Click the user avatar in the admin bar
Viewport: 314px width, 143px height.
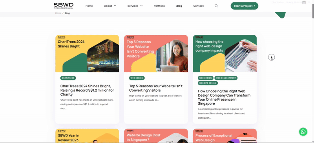(x=304, y=2)
